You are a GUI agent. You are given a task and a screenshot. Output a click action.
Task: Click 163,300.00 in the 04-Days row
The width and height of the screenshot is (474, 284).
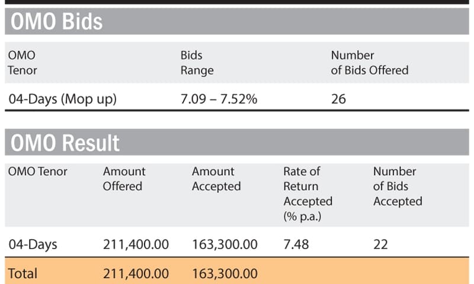225,244
